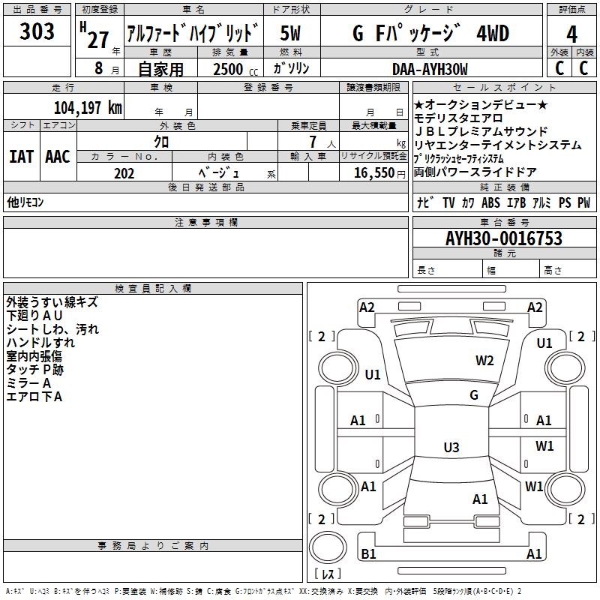
Task: Click 両側パワースライドドア line
Action: (x=475, y=172)
